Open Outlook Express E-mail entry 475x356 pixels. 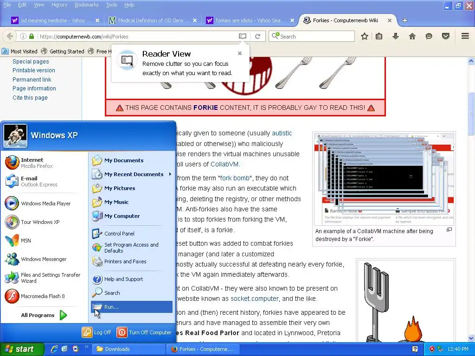(45, 181)
